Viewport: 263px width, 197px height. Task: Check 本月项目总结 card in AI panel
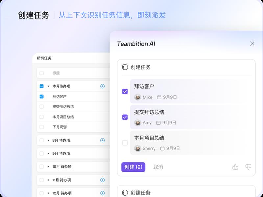coord(125,143)
